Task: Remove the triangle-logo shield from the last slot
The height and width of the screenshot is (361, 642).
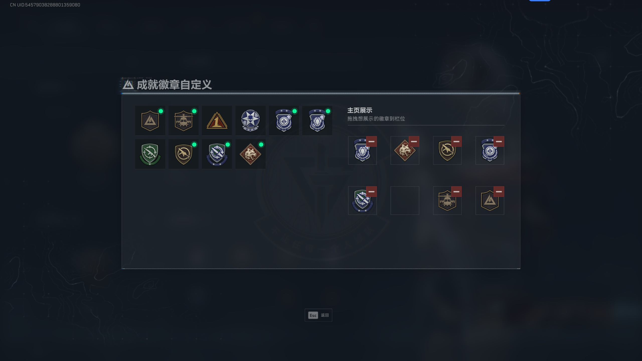Action: (499, 192)
